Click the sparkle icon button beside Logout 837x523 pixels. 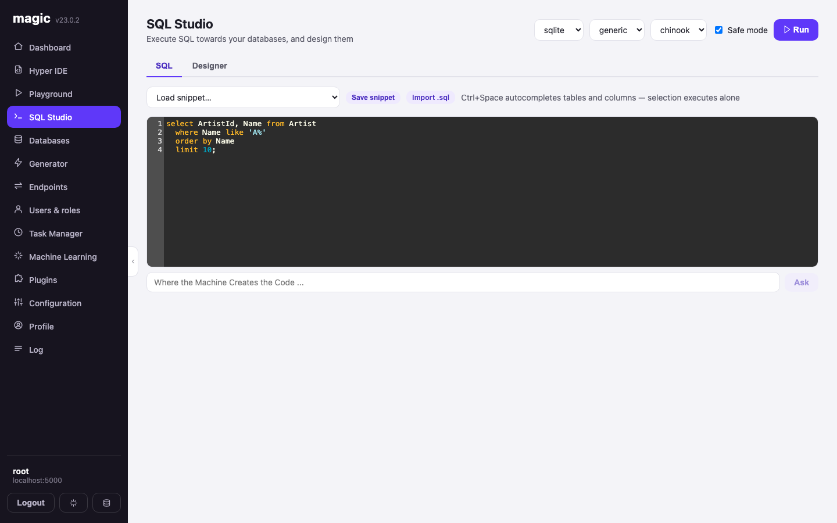73,503
